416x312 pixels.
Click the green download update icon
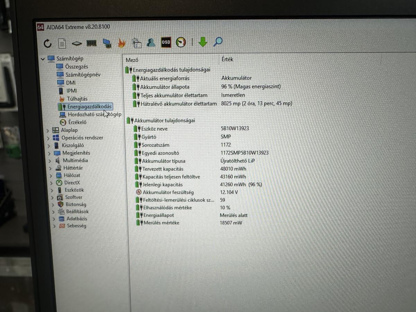[202, 42]
